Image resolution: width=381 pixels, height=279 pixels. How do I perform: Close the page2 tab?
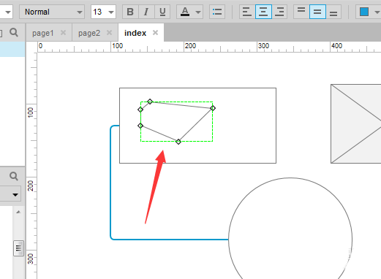point(109,32)
